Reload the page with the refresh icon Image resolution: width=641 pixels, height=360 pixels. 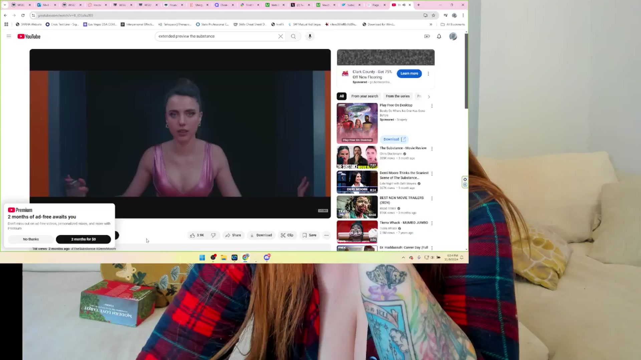[23, 15]
